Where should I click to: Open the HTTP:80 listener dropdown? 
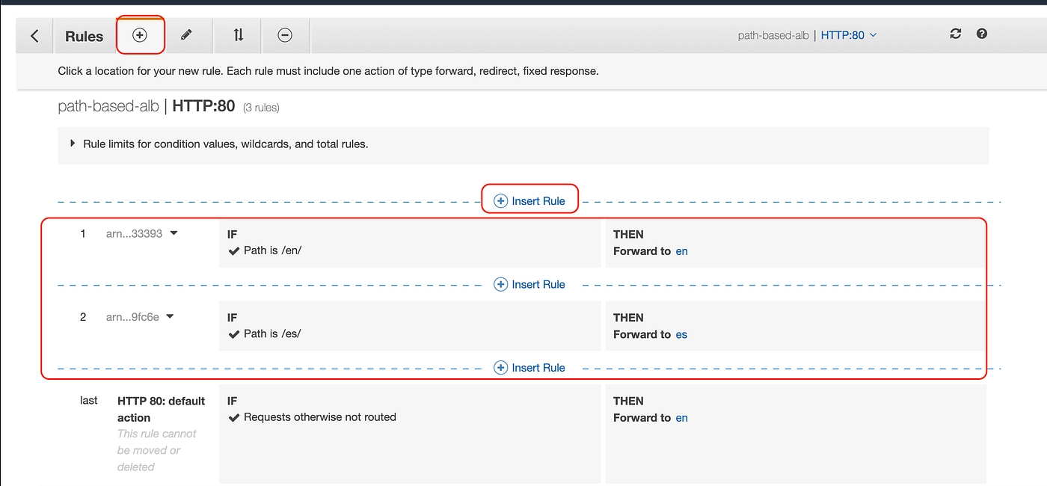point(849,35)
